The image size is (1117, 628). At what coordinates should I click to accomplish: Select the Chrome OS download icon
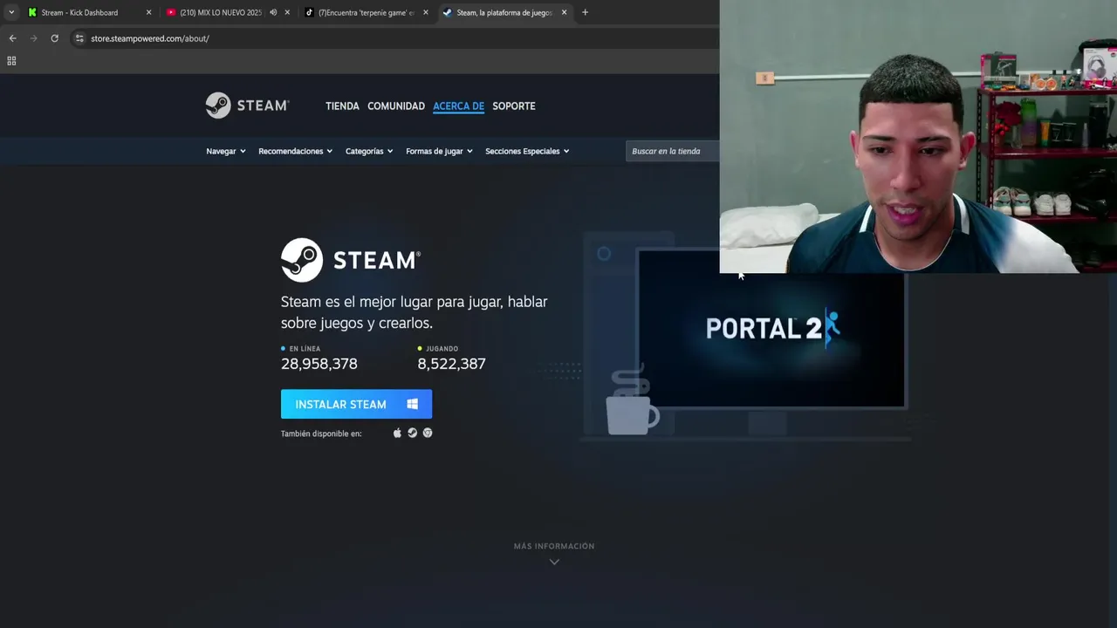point(428,433)
